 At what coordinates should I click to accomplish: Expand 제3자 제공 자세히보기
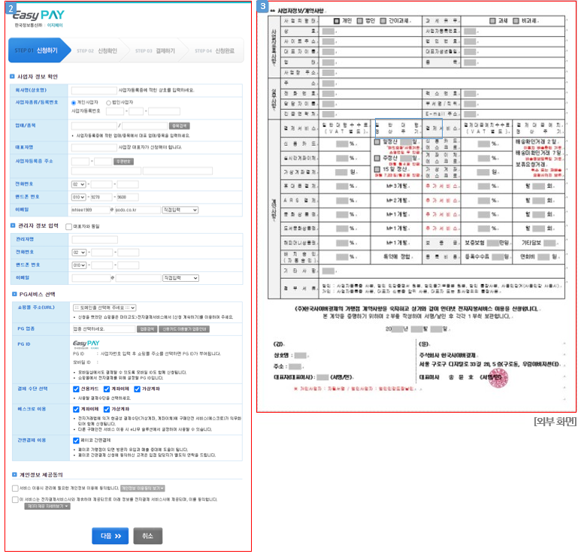pyautogui.click(x=47, y=507)
